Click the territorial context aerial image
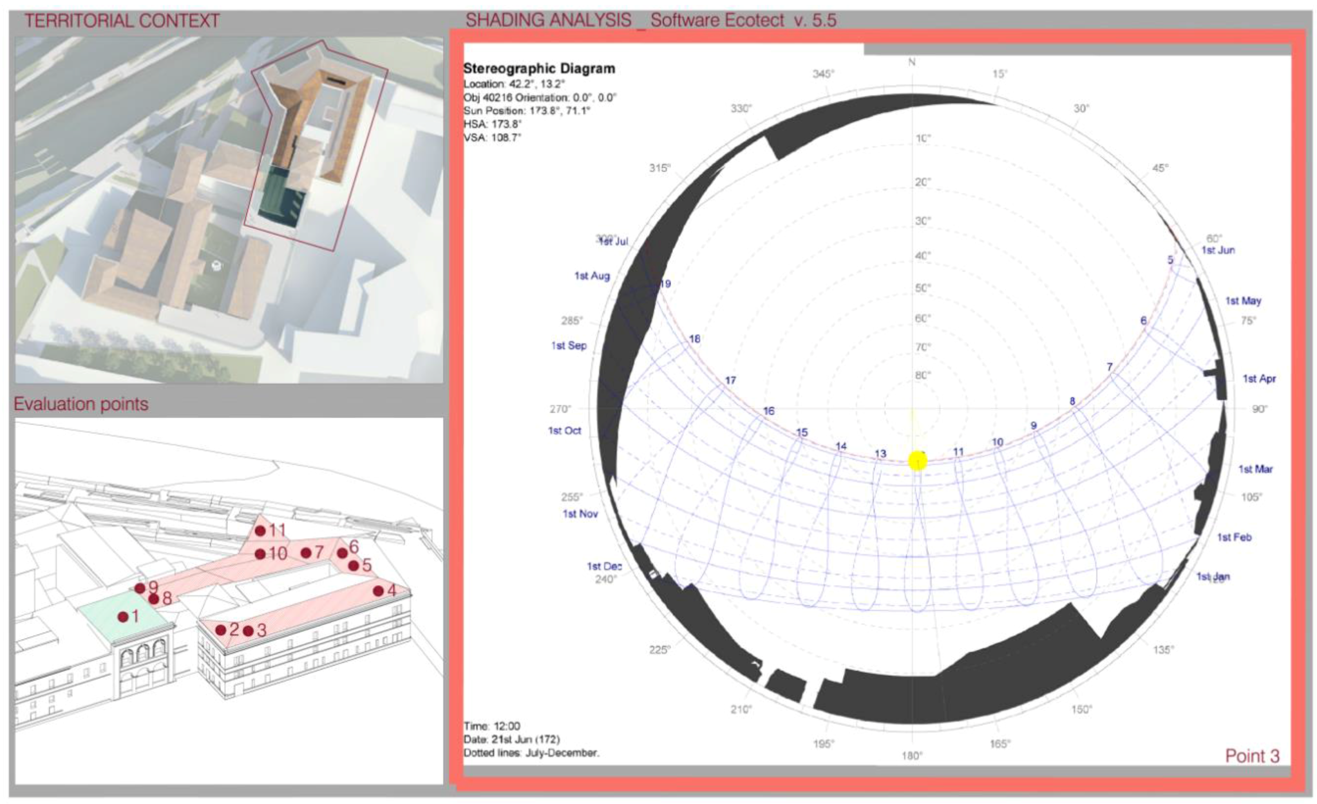 pos(229,209)
